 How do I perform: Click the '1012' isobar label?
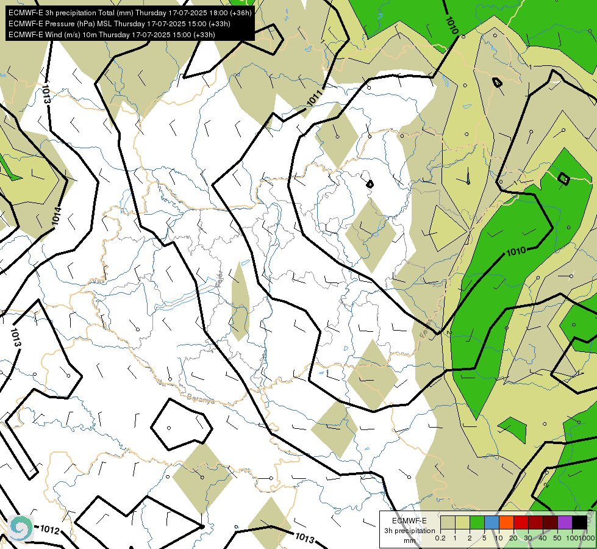(x=49, y=529)
